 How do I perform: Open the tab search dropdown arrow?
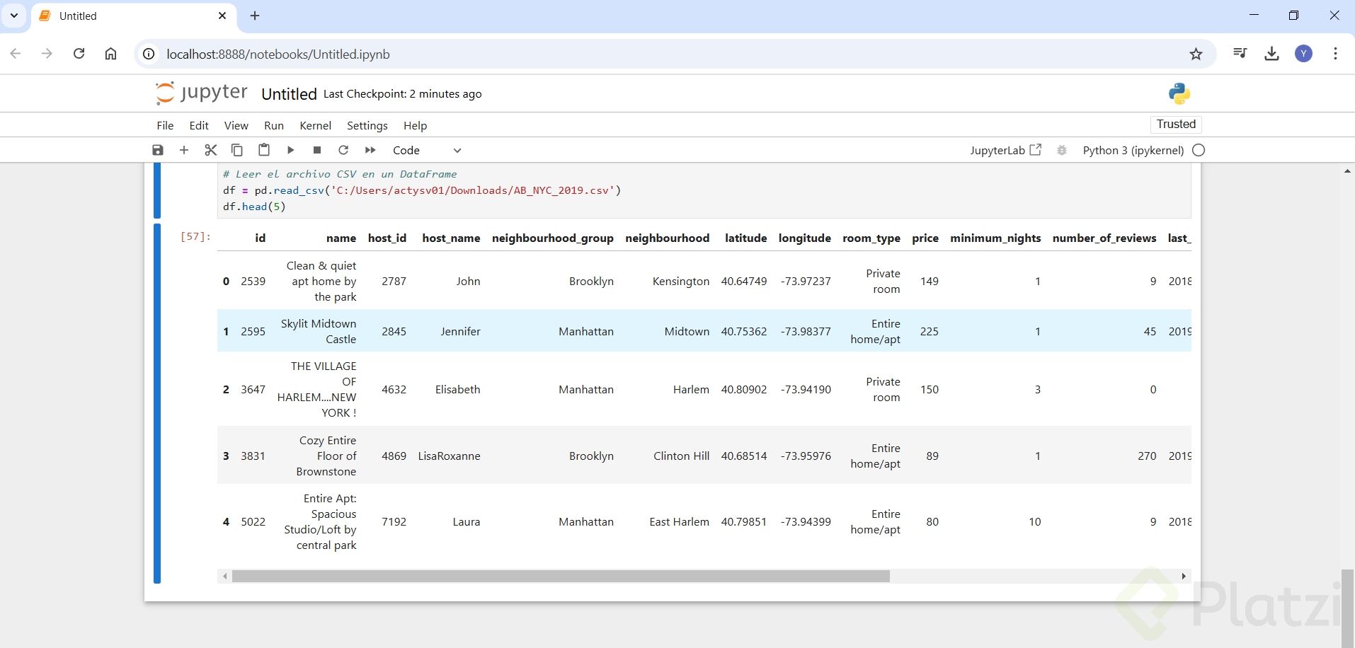[x=14, y=16]
